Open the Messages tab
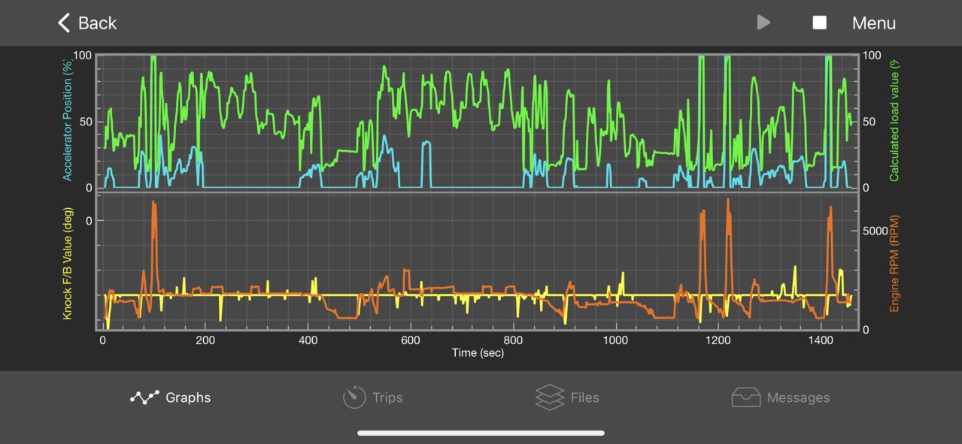 (781, 397)
